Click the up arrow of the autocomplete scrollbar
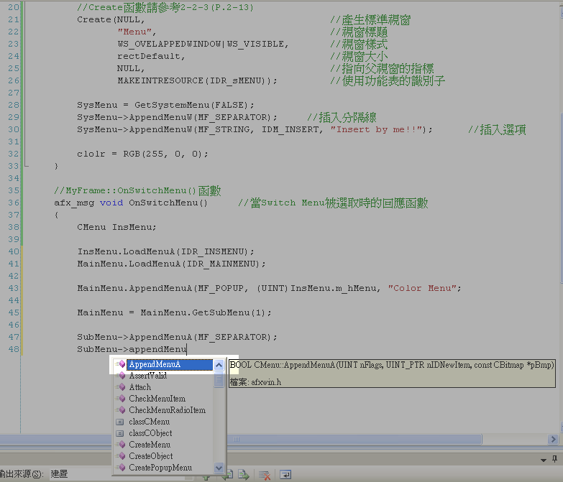563x482 pixels. click(219, 365)
